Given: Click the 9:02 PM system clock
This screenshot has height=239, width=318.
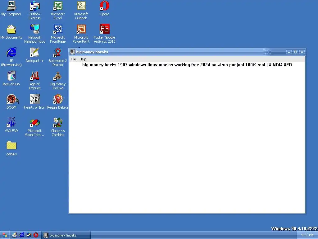Looking at the screenshot, I should 307,235.
